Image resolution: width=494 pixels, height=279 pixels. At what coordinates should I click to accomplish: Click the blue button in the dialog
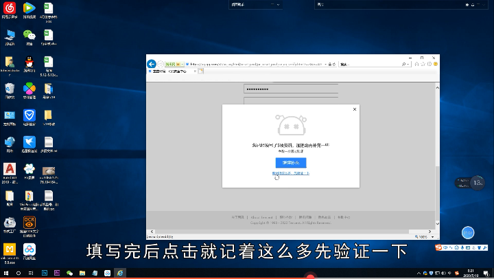290,163
